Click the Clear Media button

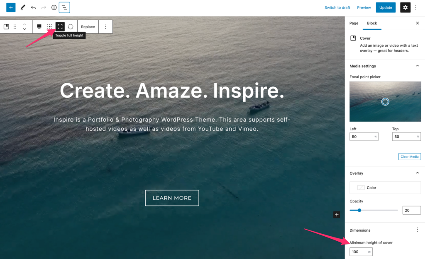pos(410,157)
